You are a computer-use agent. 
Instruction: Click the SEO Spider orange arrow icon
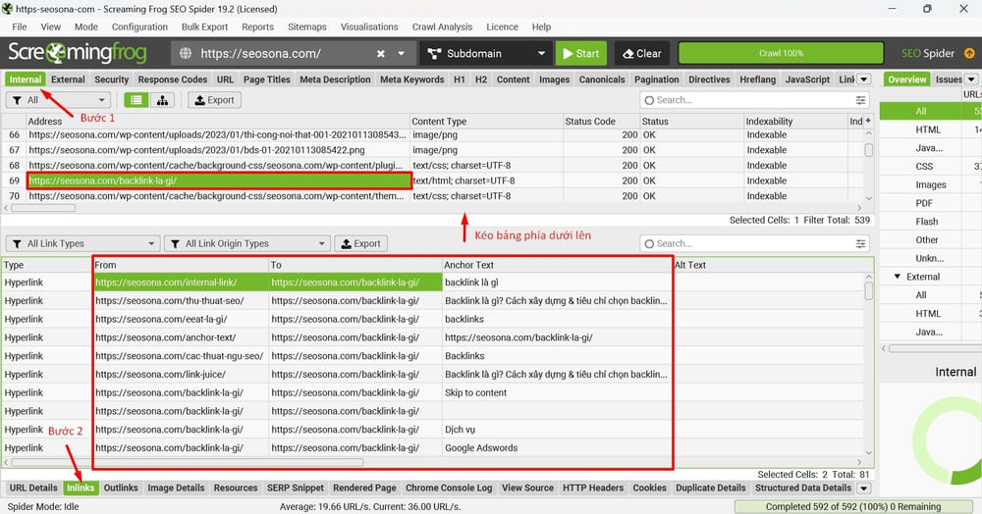(x=969, y=54)
